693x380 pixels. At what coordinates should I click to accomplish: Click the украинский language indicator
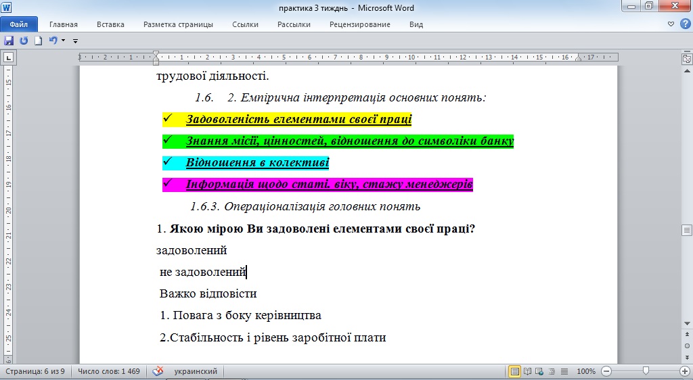196,371
